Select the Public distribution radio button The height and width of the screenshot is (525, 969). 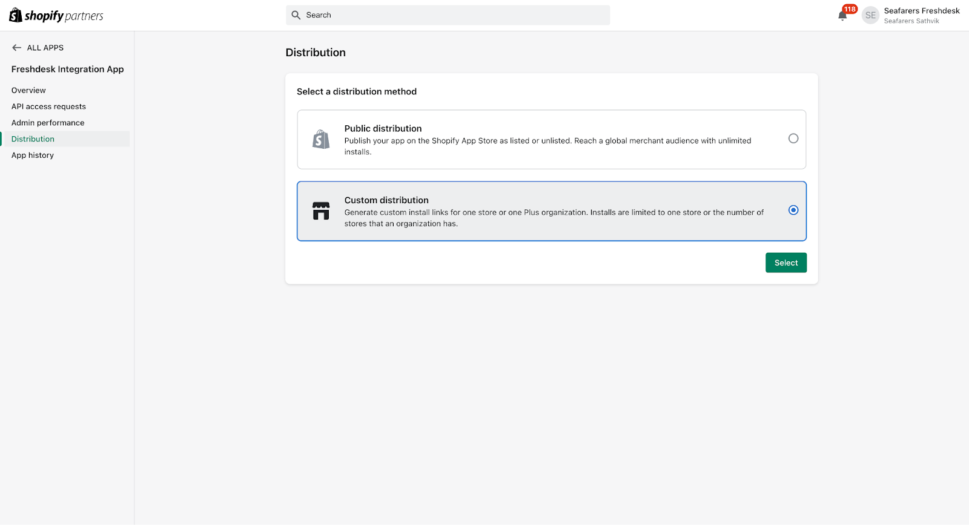793,139
